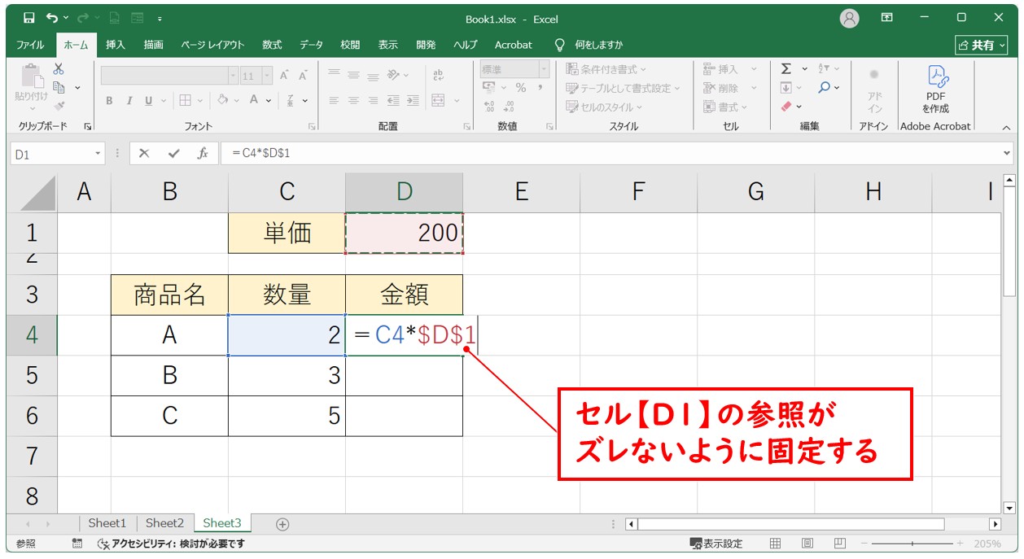Toggle bold formatting in the Font group

click(108, 101)
